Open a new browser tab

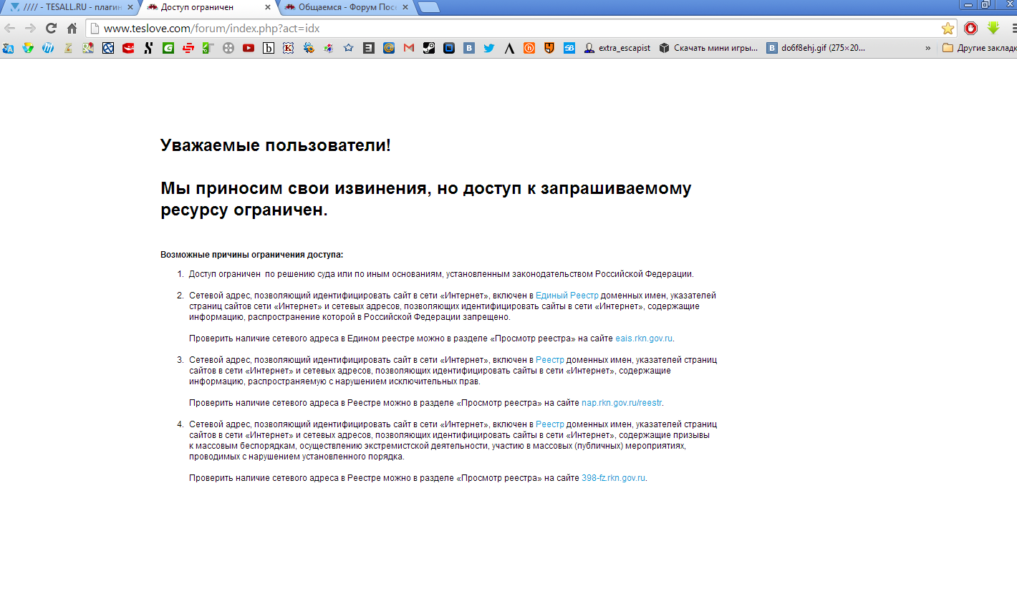(x=428, y=7)
